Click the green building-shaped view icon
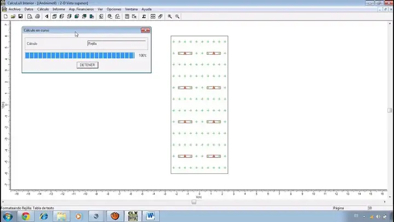 [x=92, y=16]
